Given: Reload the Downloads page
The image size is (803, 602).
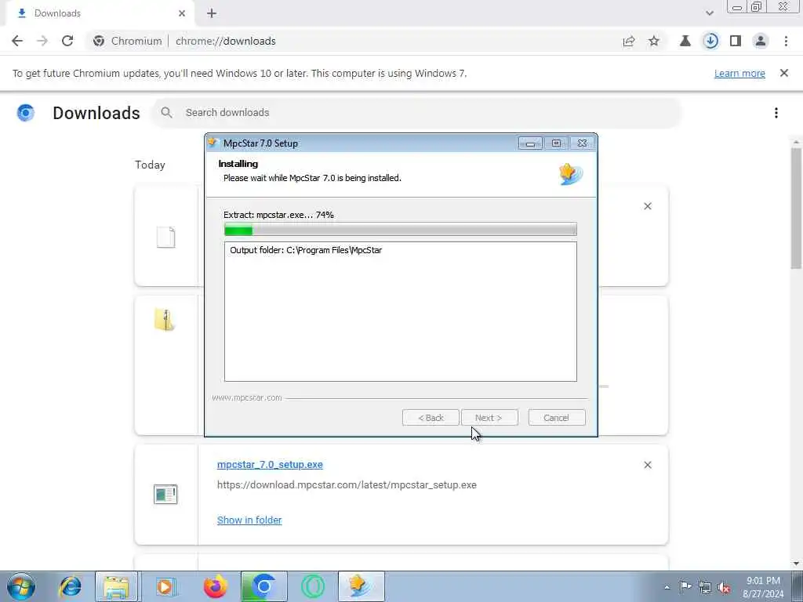Looking at the screenshot, I should click(67, 41).
